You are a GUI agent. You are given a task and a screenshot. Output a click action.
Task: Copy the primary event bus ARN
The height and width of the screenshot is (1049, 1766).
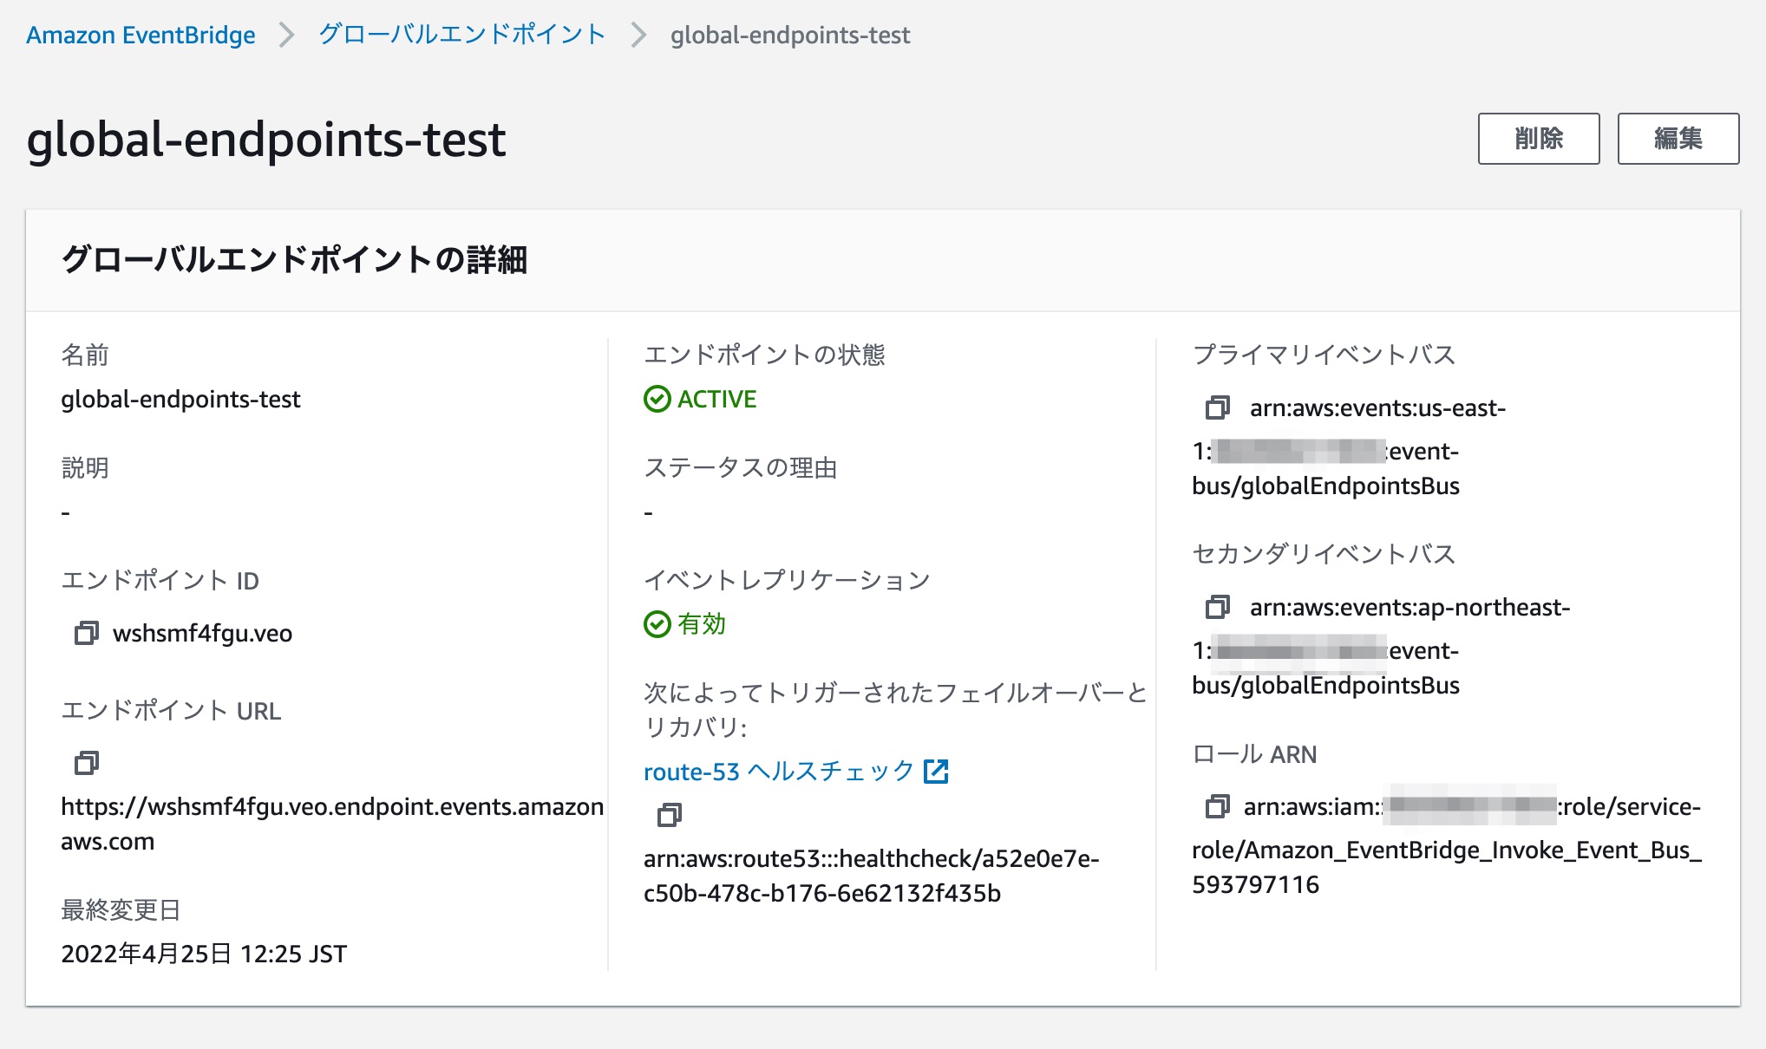pos(1217,407)
